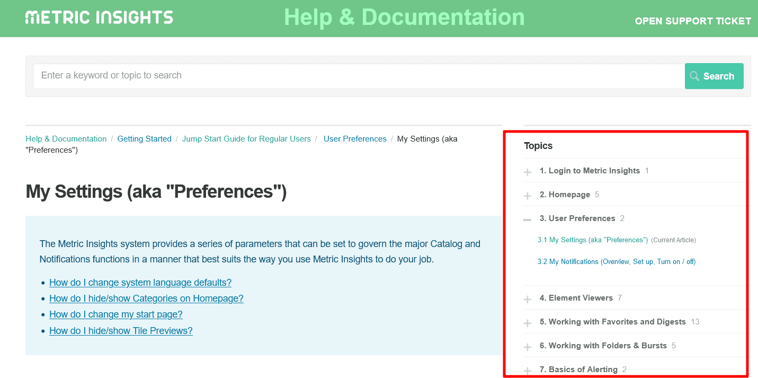Click the Metric Insights logo
Viewport: 758px width, 378px height.
coord(99,17)
